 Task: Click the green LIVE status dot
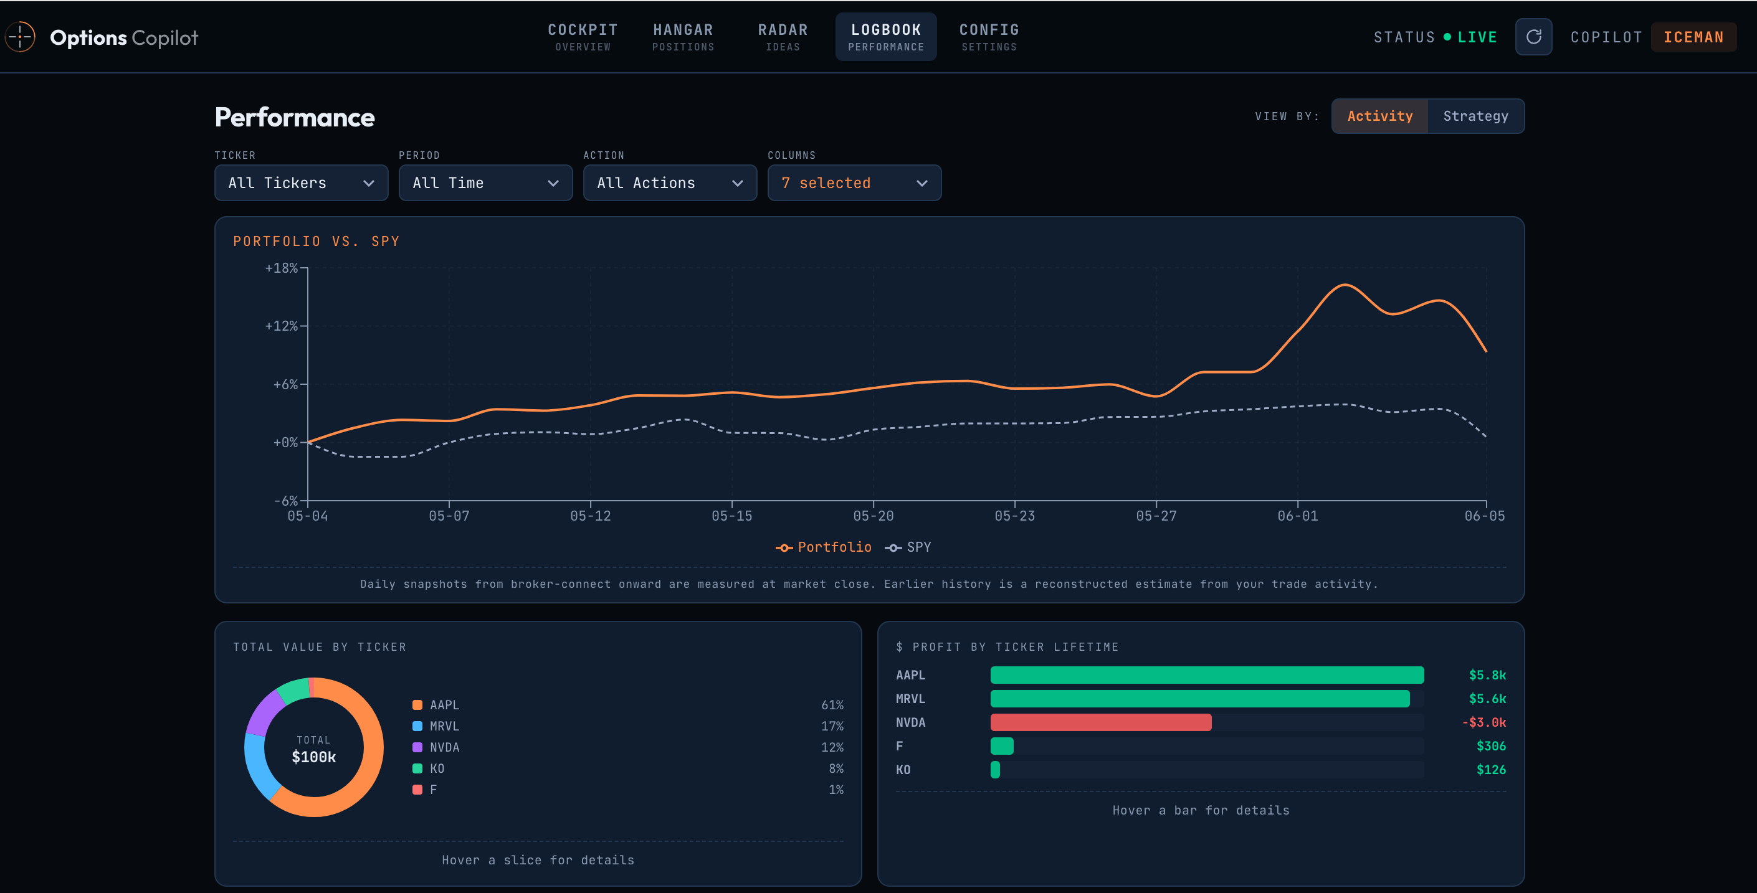[x=1447, y=37]
